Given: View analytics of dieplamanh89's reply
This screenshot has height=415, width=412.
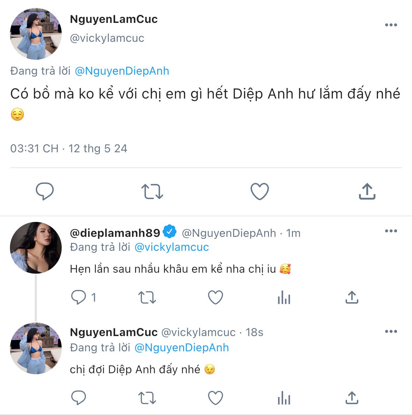Looking at the screenshot, I should (x=284, y=297).
